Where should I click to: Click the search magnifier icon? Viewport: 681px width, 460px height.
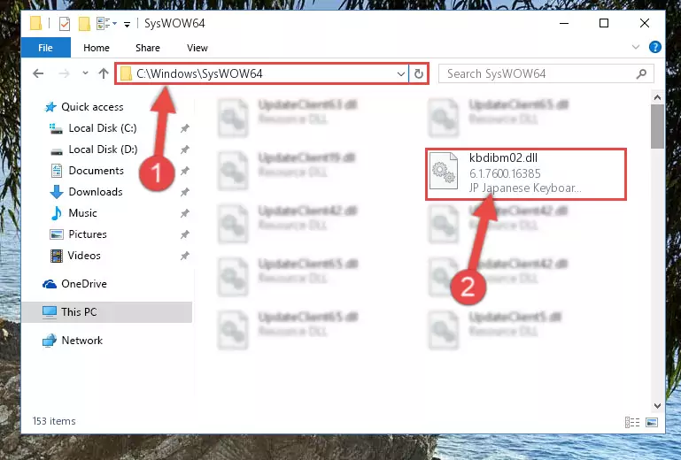tap(641, 74)
